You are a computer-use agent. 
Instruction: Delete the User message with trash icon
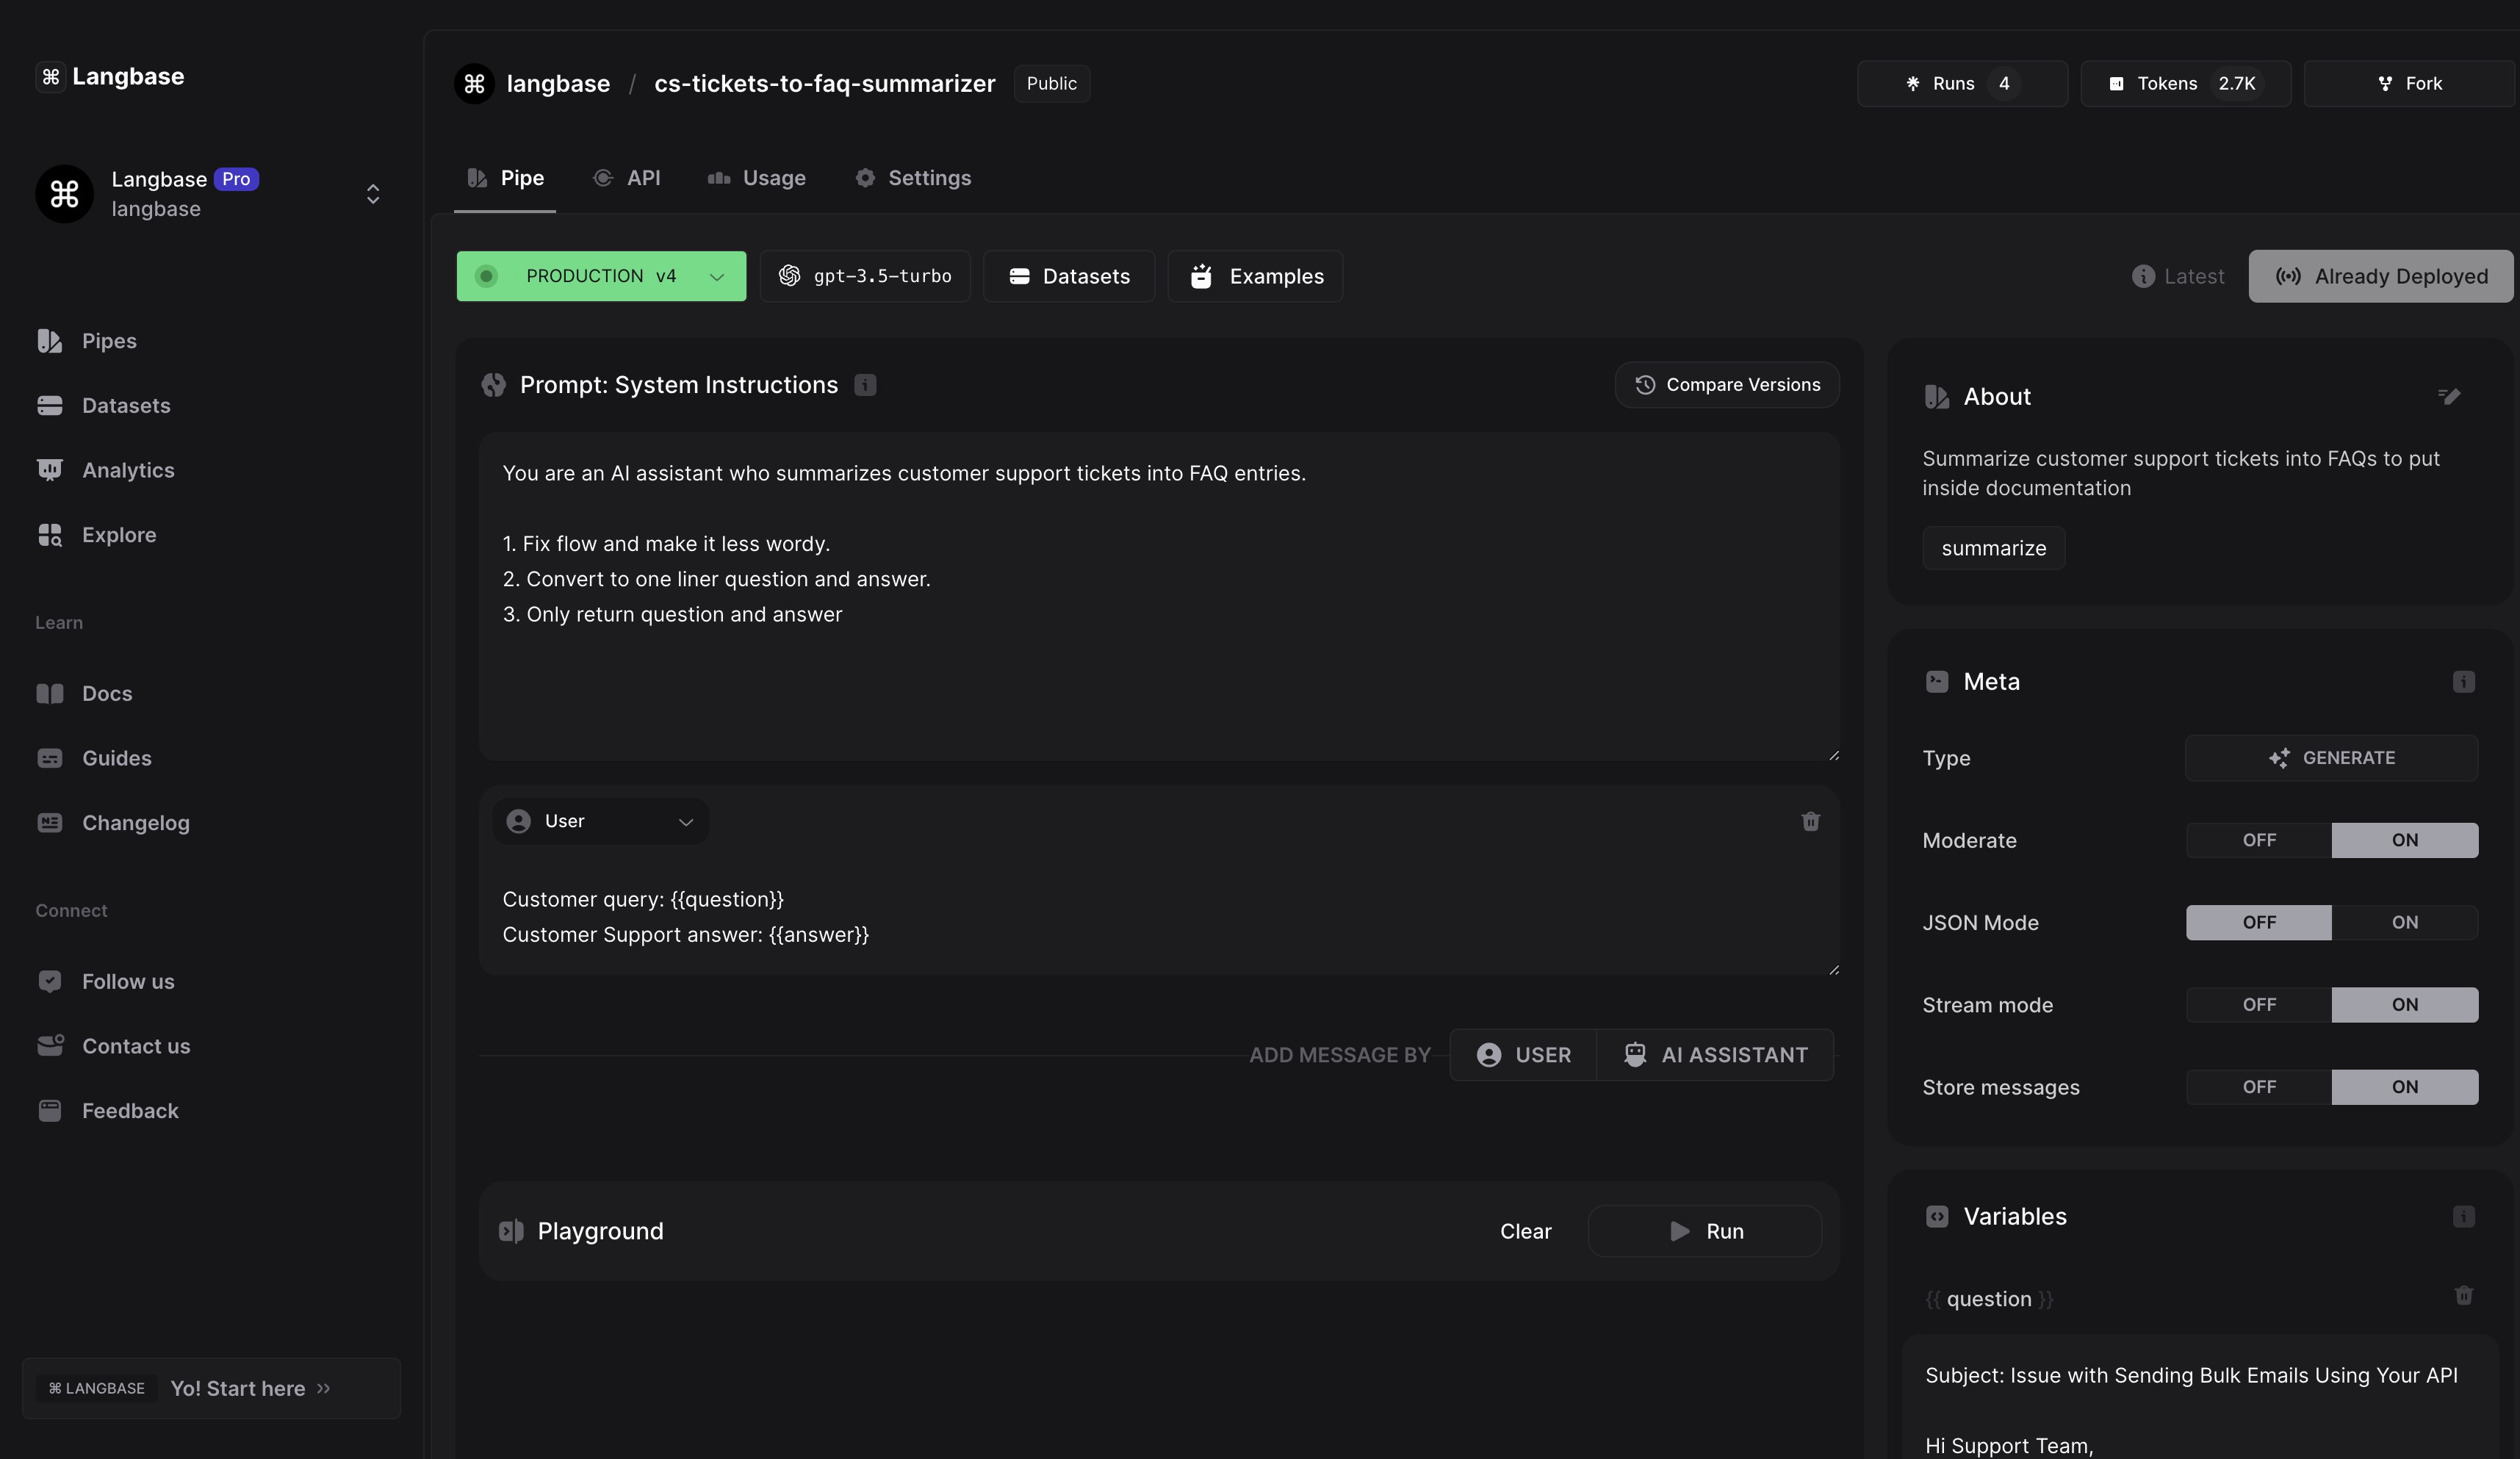click(x=1810, y=821)
